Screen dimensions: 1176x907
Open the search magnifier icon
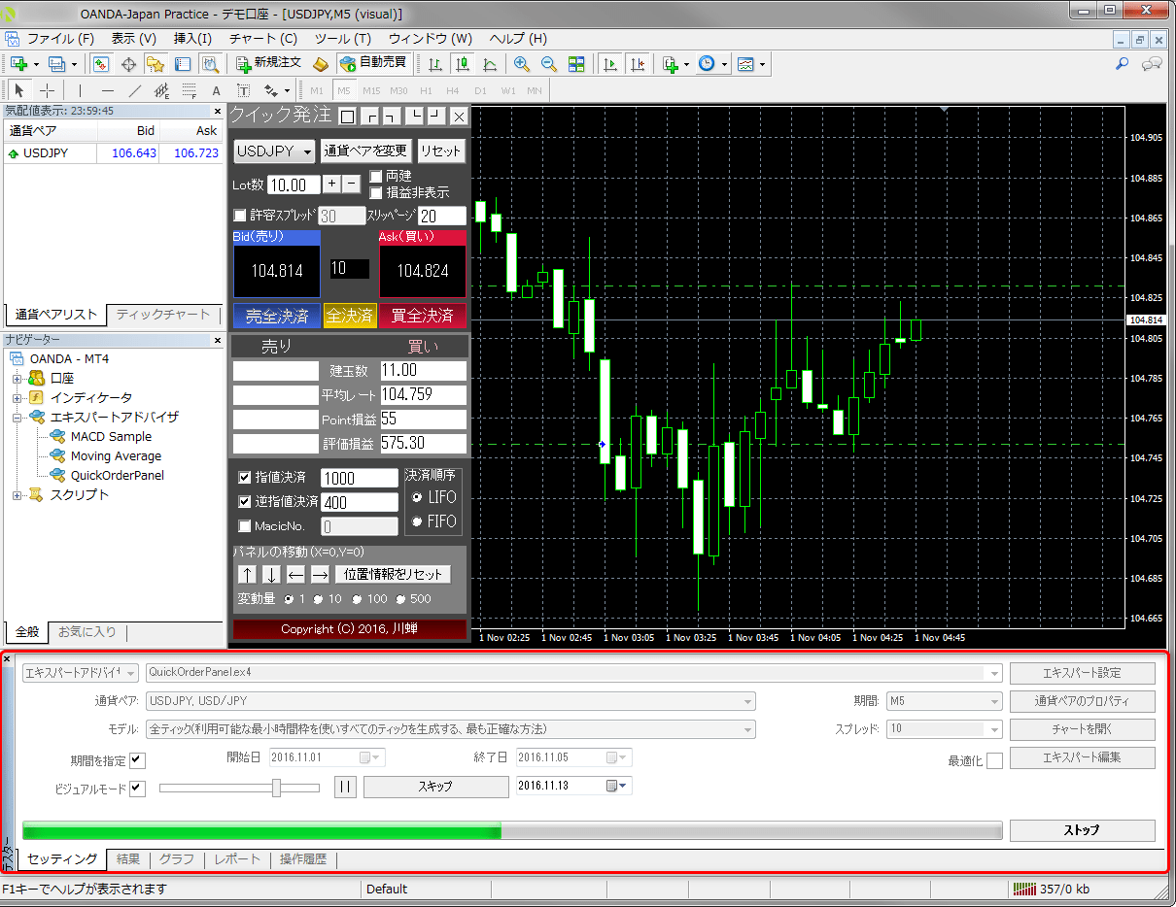[x=1122, y=64]
